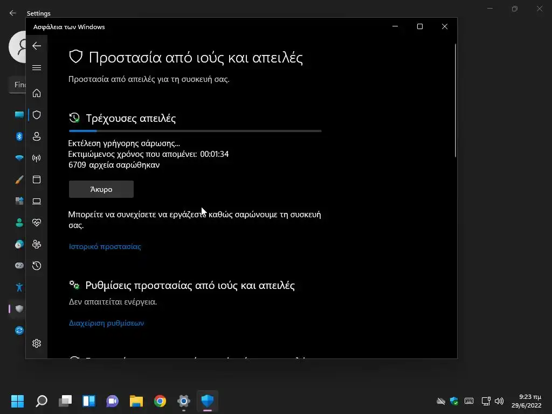Click Ρυθμίσεις προστασίας από ιούς και απειλές heading

(x=190, y=285)
